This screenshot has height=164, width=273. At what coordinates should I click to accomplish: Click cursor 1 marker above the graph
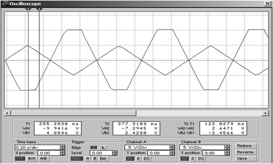[x=28, y=10]
